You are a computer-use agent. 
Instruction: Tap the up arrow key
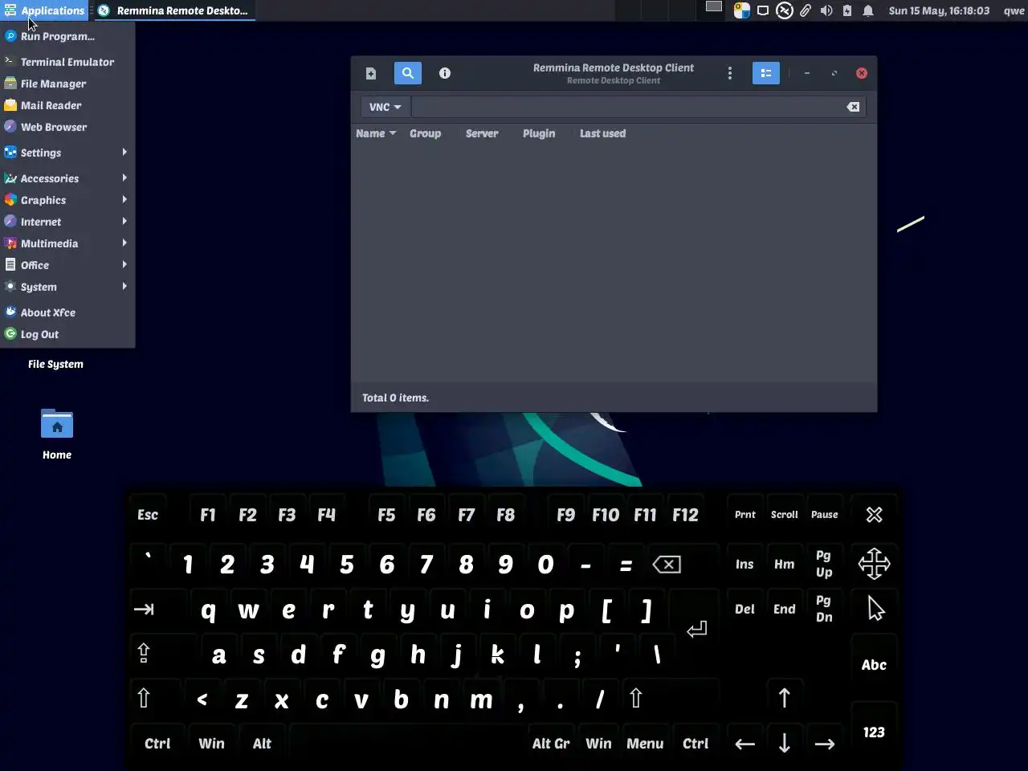point(785,698)
